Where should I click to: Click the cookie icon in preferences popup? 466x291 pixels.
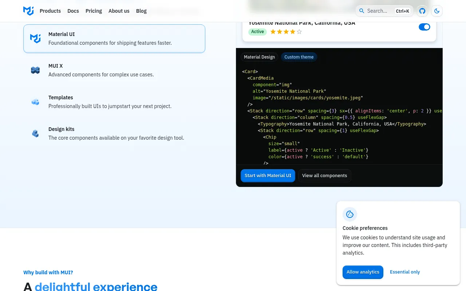[350, 214]
